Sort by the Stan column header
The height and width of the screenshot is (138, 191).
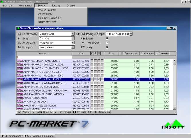(x=111, y=53)
